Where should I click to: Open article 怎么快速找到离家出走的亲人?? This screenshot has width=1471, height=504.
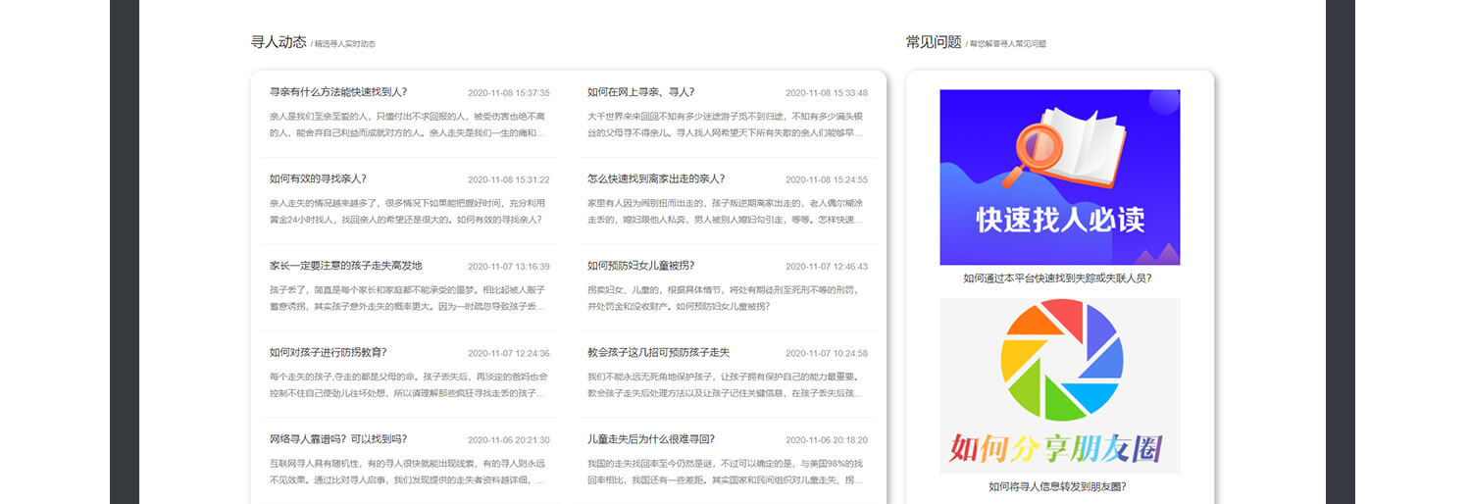[656, 178]
